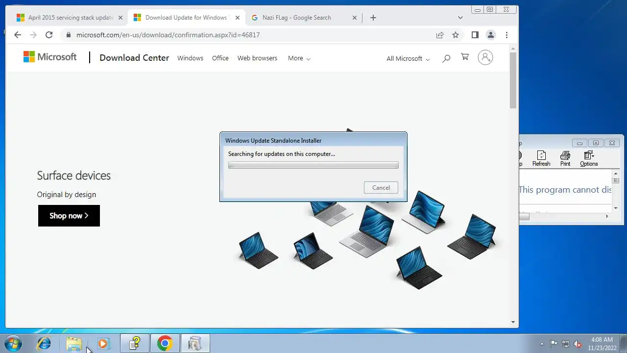Reload the page with refresh icon
Image resolution: width=627 pixels, height=353 pixels.
click(49, 35)
